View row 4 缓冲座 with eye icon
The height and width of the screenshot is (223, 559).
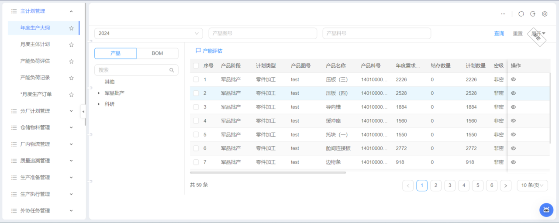coord(514,120)
